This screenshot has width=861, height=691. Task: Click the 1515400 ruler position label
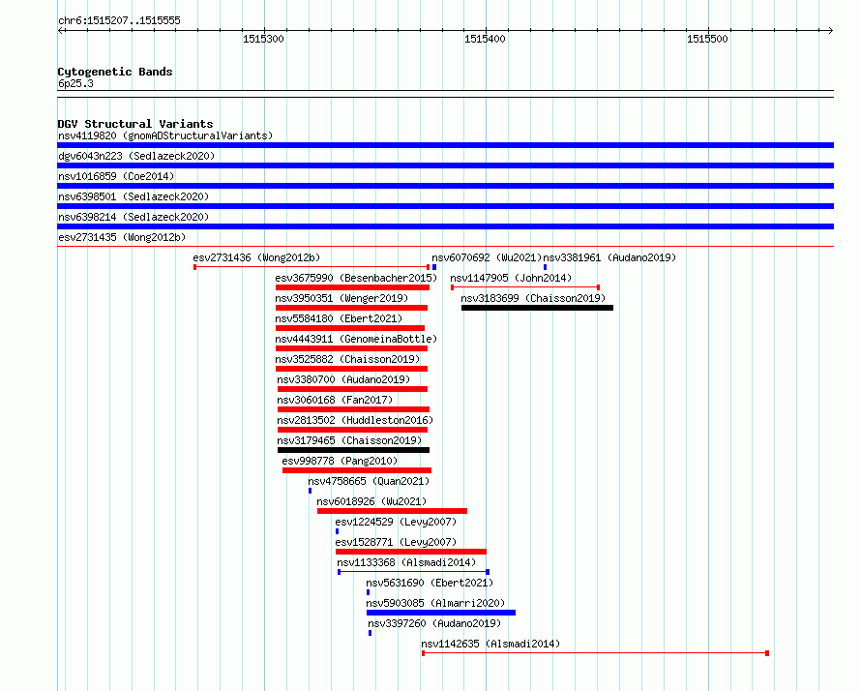[x=485, y=39]
